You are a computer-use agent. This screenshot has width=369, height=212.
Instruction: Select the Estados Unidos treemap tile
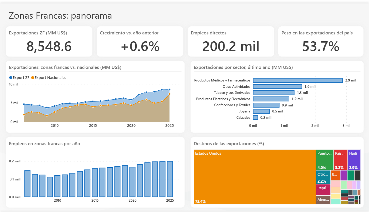point(255,177)
